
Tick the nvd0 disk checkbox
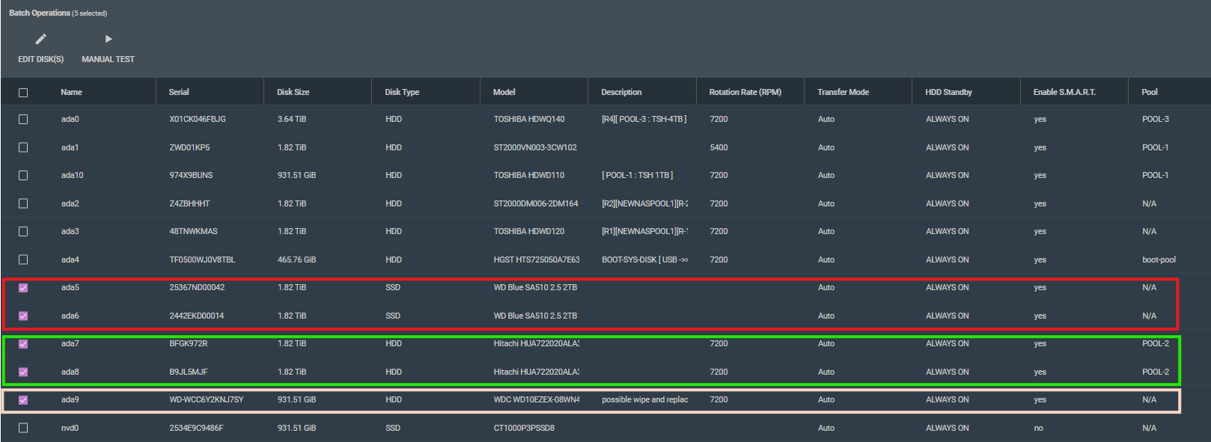(x=23, y=429)
